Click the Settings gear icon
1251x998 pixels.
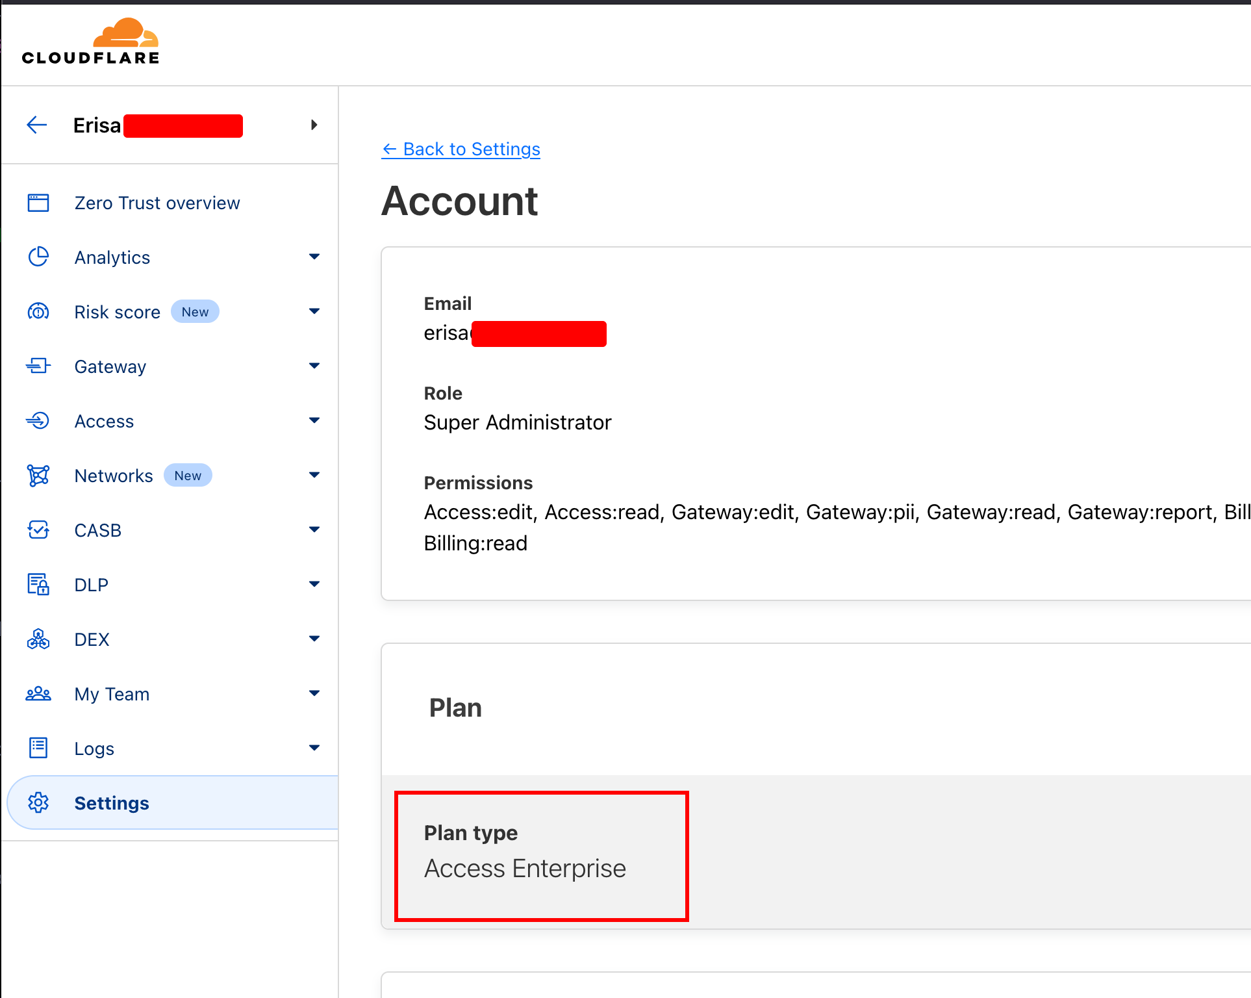tap(38, 802)
